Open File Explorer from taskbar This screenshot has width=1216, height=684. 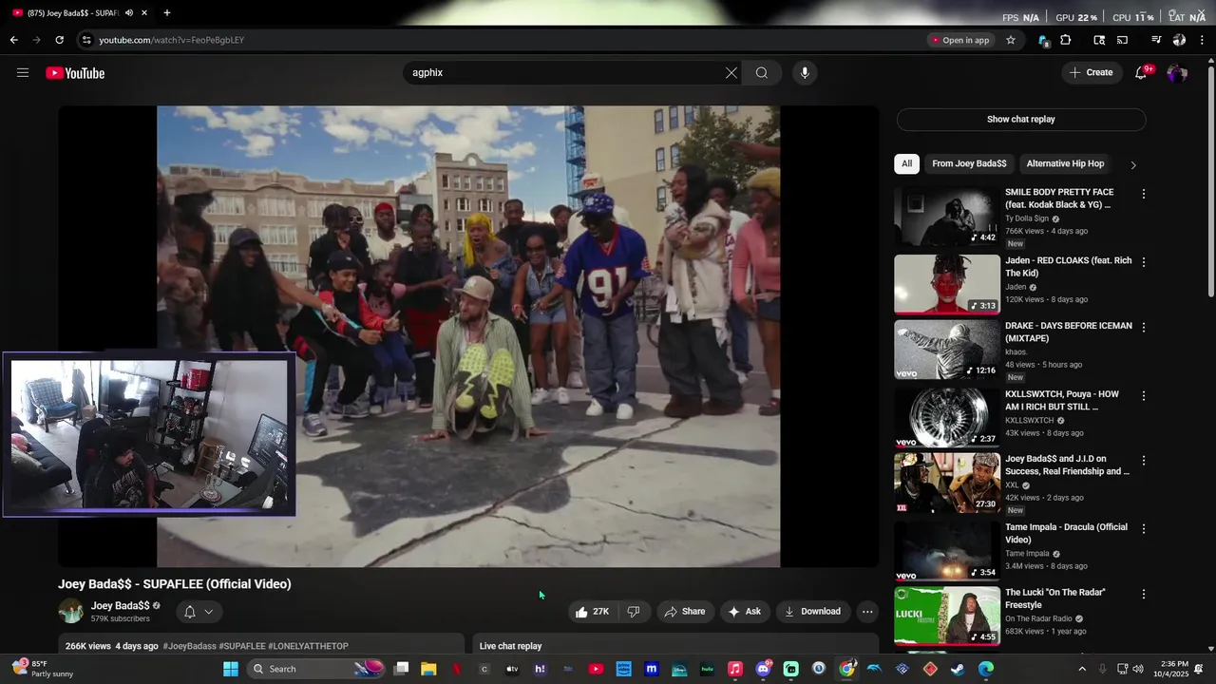428,669
